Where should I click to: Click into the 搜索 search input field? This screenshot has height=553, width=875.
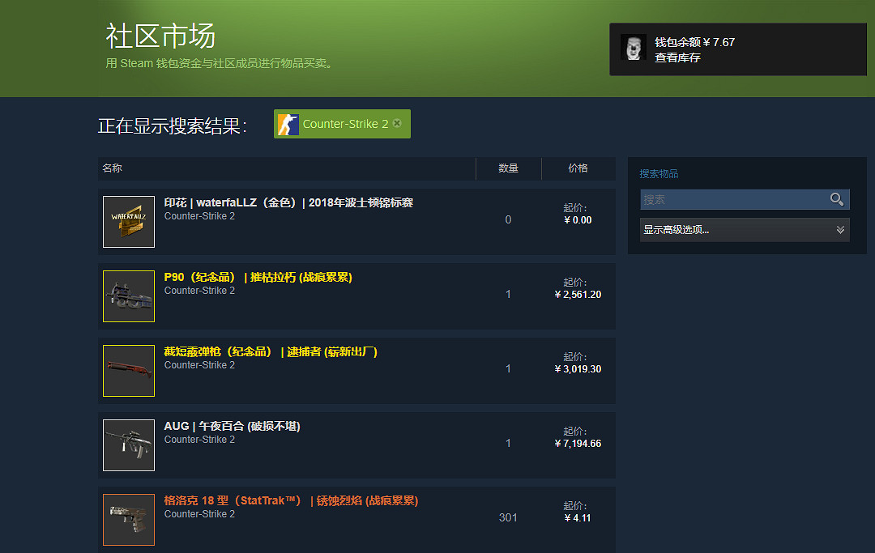(x=733, y=199)
